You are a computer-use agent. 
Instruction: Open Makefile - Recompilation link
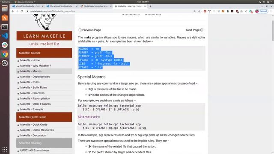[x=35, y=98]
